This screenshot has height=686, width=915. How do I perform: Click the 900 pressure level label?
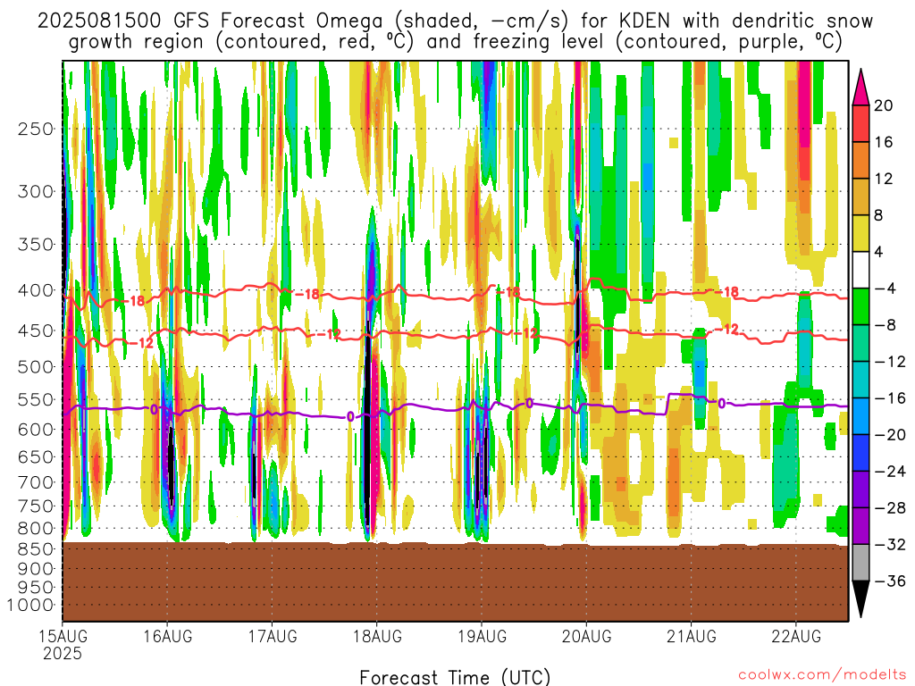[36, 569]
